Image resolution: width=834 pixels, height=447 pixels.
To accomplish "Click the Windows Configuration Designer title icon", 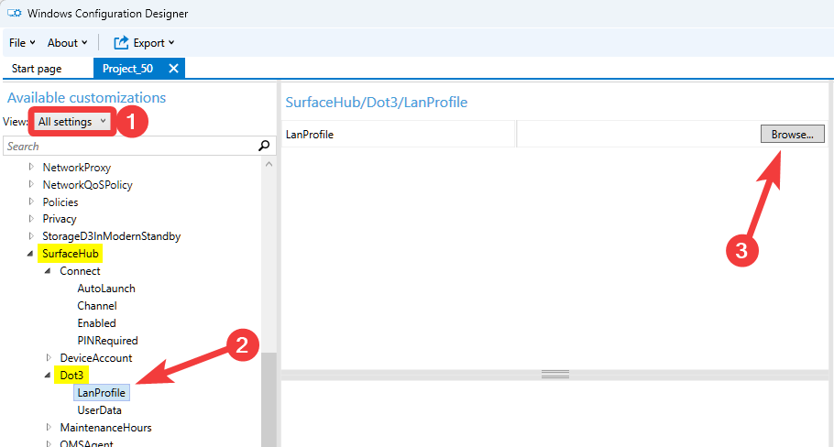I will [x=14, y=14].
